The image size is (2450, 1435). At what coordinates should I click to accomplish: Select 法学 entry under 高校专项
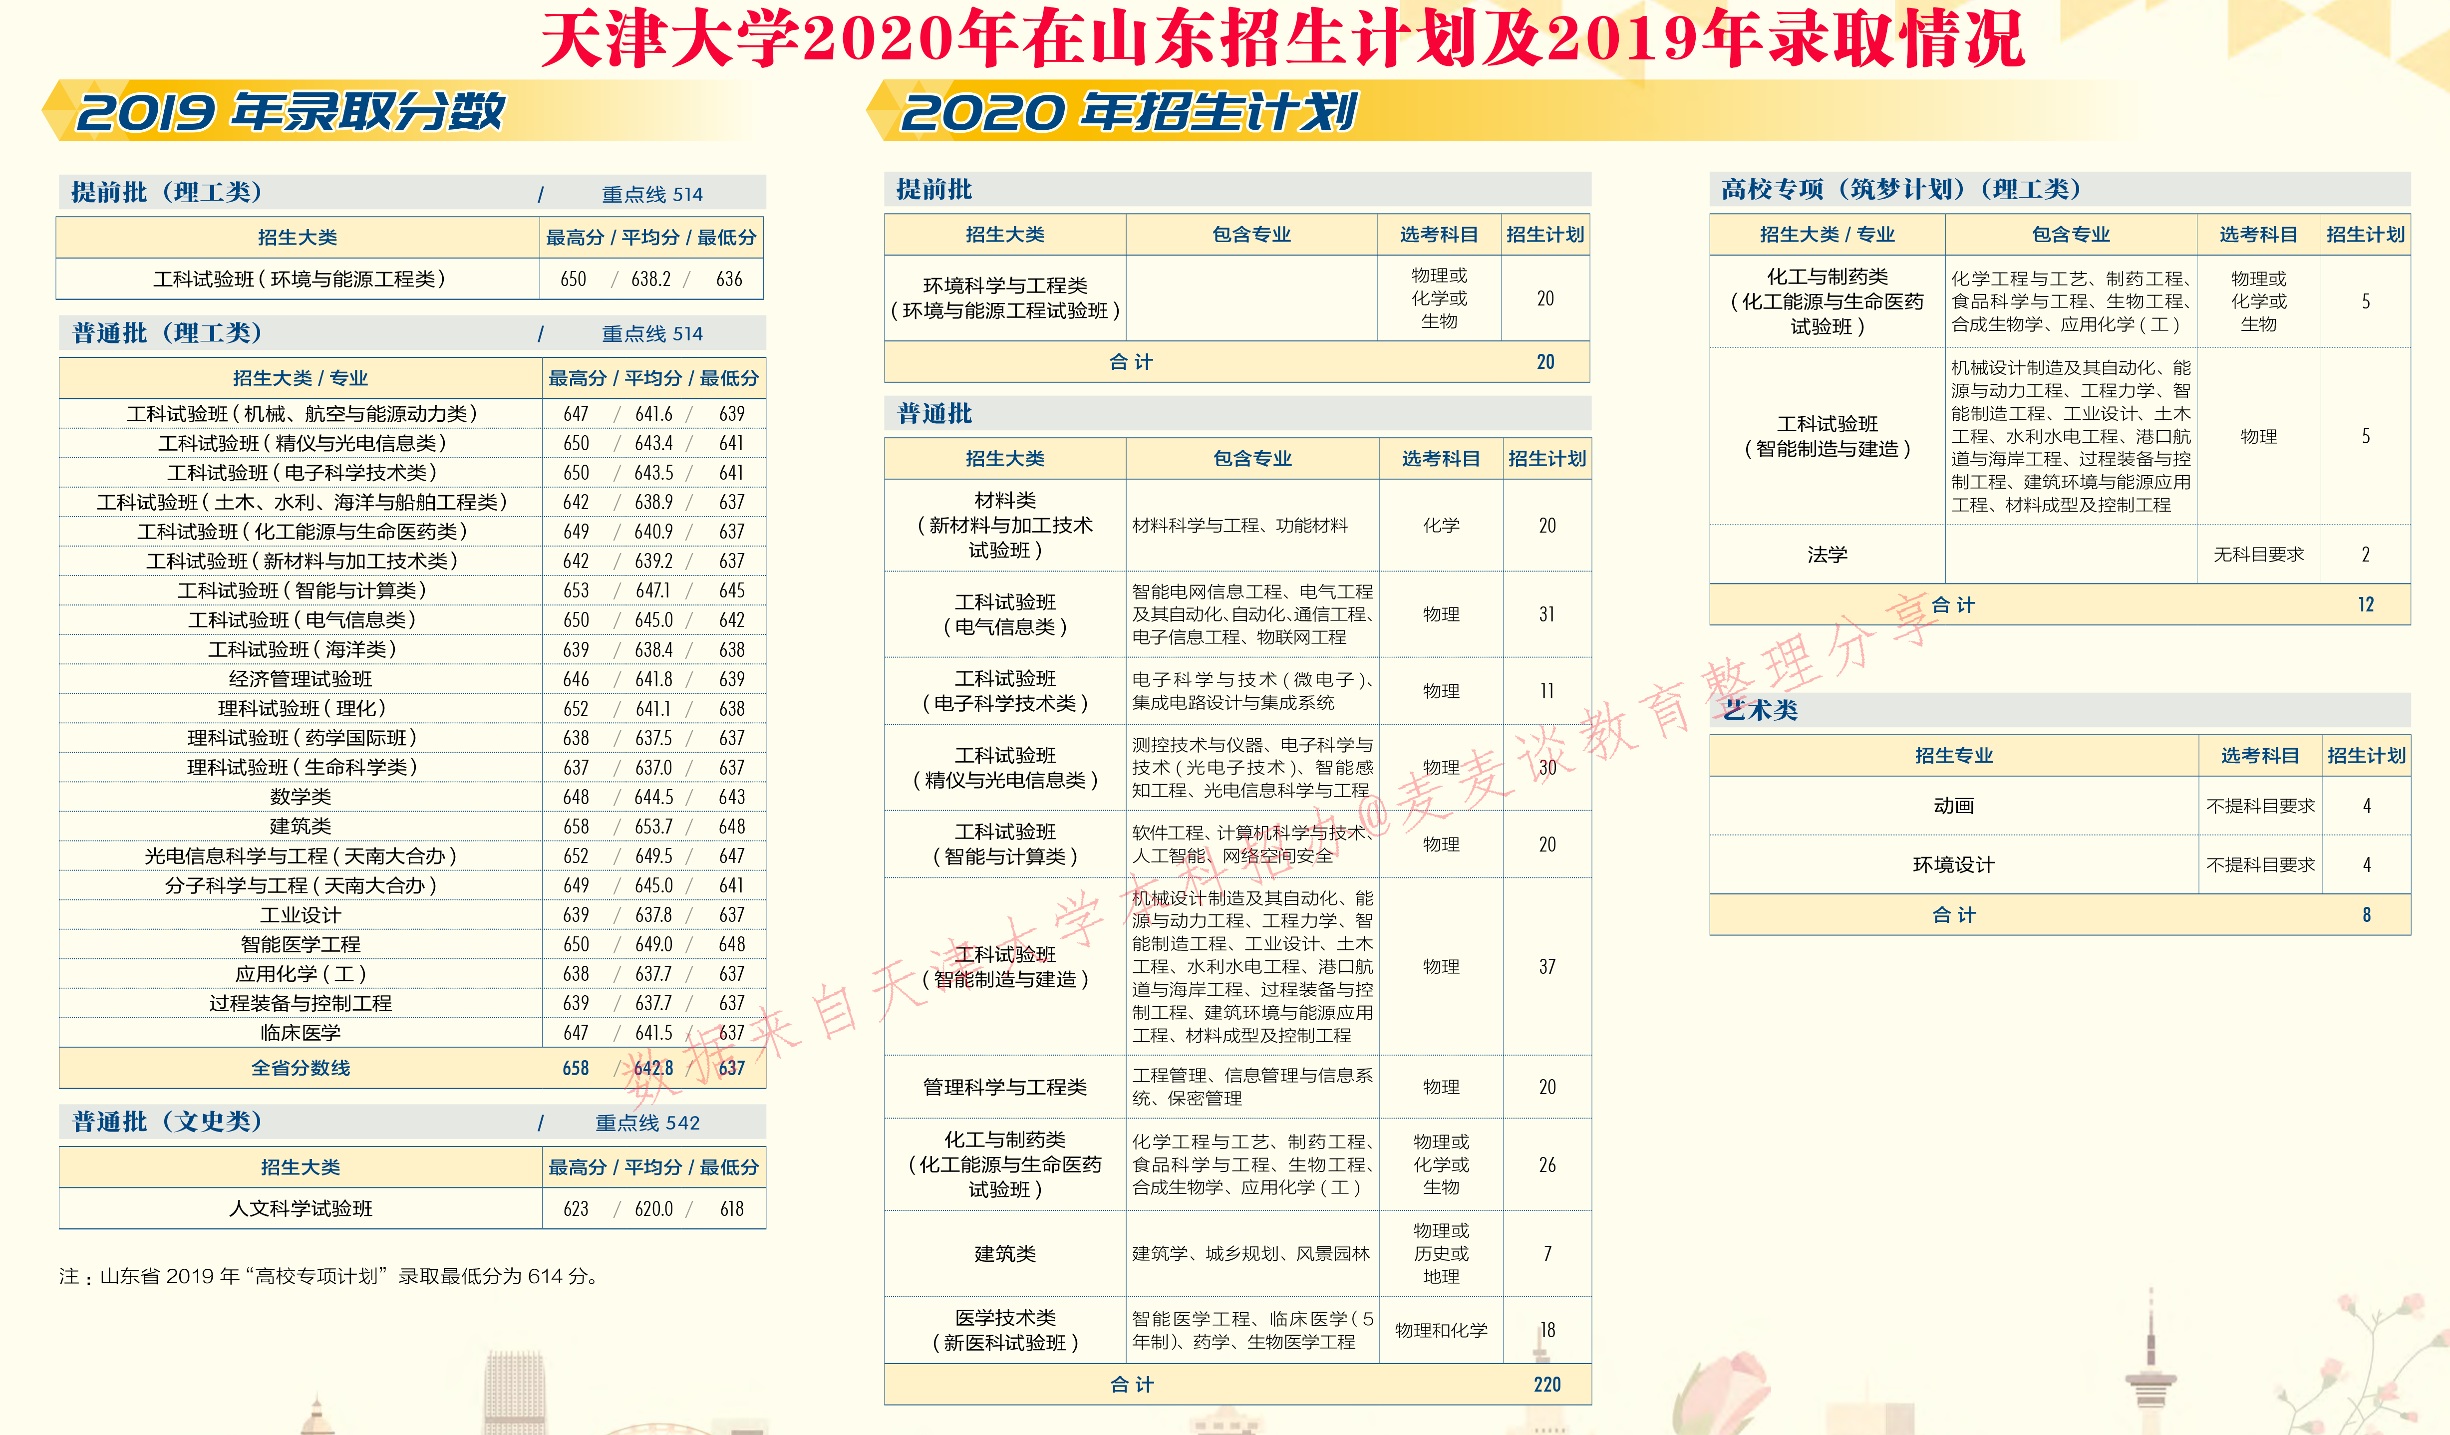pyautogui.click(x=1828, y=554)
